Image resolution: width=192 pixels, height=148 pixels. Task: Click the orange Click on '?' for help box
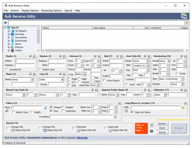[x=141, y=128]
